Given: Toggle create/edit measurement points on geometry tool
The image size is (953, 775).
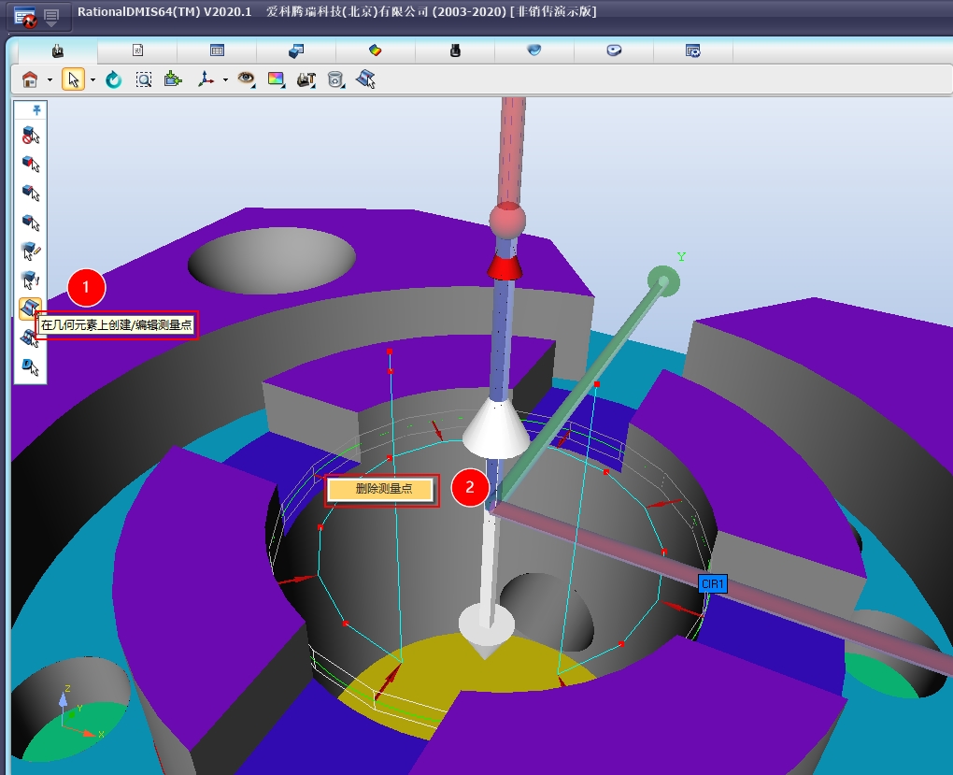Looking at the screenshot, I should [x=30, y=309].
